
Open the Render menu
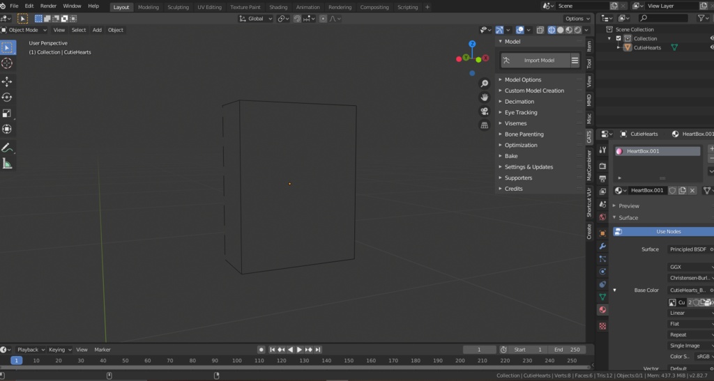click(48, 6)
